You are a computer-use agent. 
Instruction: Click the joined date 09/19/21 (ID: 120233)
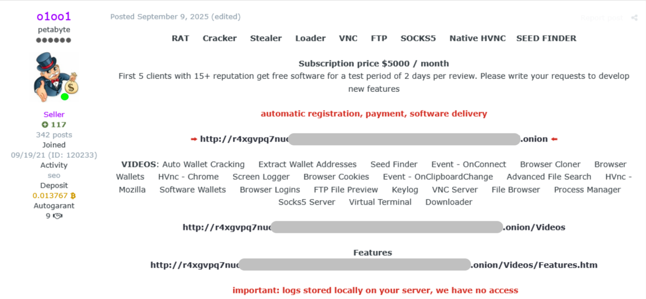coord(54,155)
